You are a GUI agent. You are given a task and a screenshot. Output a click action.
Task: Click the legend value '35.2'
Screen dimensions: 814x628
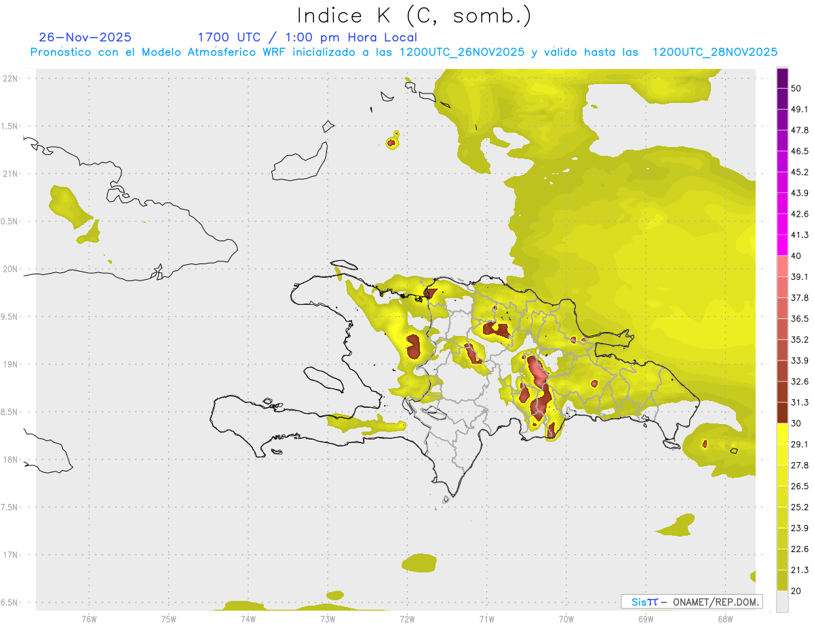800,339
